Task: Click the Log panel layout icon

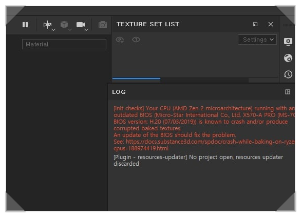Action: click(x=288, y=92)
